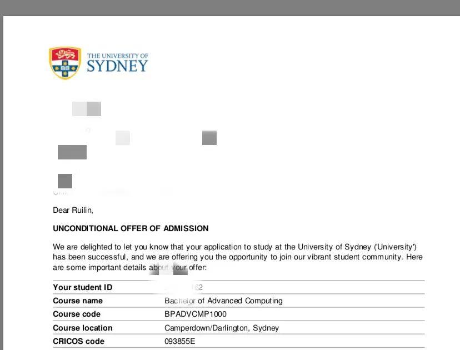Select the BPADVCMP1000 course code value
The image size is (460, 350).
click(x=196, y=314)
